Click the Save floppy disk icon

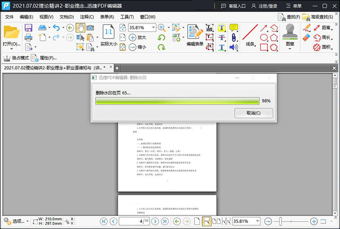[29, 28]
